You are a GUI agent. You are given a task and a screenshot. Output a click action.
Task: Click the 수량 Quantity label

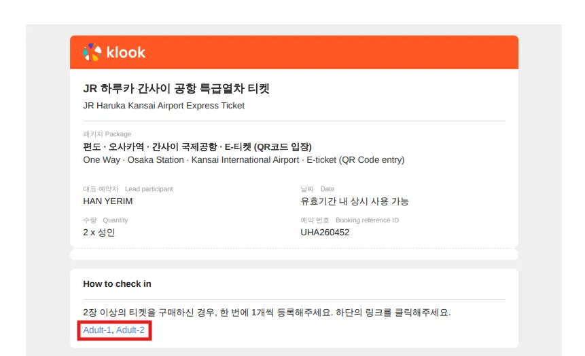105,220
